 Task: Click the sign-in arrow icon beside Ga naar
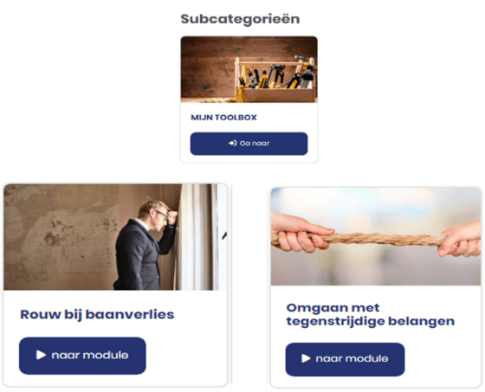point(232,143)
